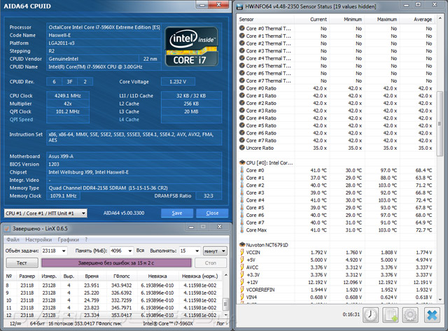Click the Memory Clock 1079.1 MHz value

pyautogui.click(x=64, y=196)
